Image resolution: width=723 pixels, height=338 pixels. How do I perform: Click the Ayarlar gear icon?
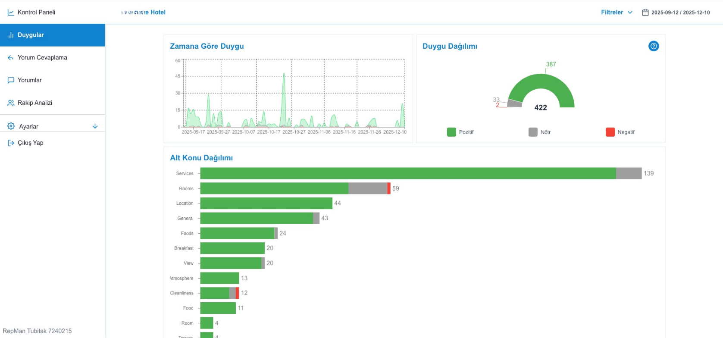click(11, 126)
